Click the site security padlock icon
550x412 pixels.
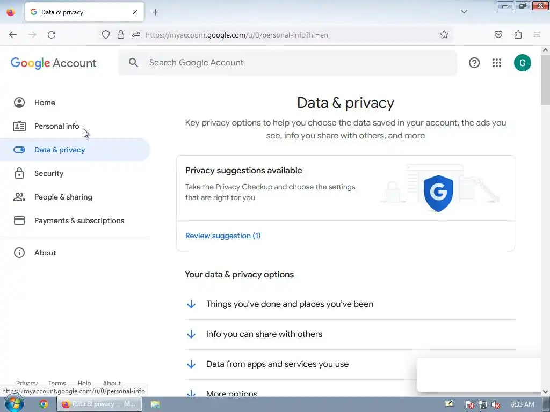point(121,35)
